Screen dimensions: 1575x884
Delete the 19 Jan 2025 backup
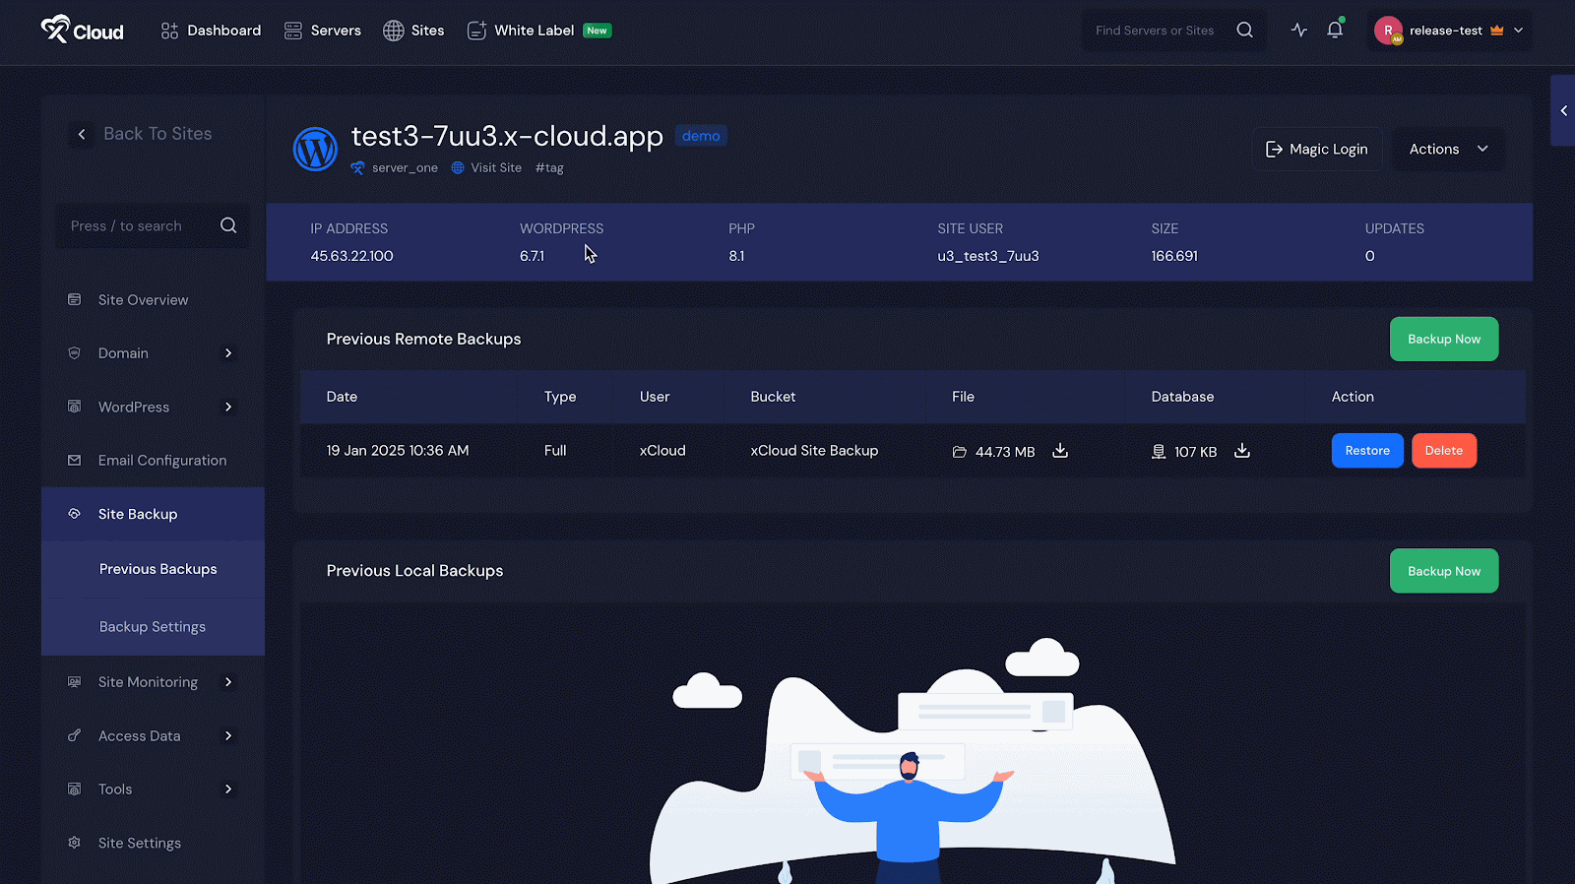coord(1444,451)
